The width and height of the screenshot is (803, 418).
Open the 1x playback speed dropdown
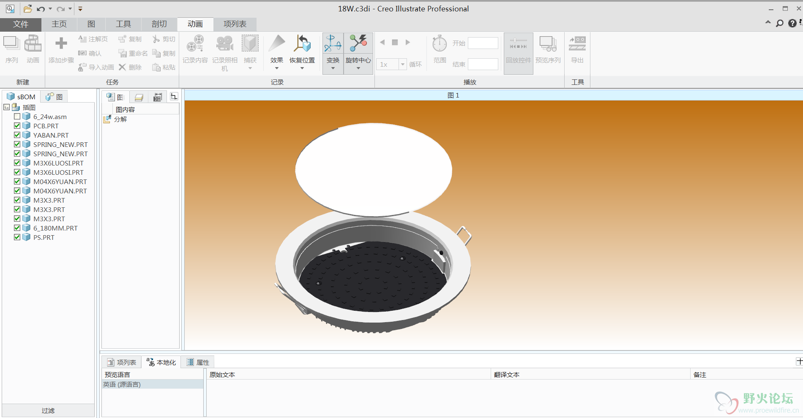coord(402,65)
